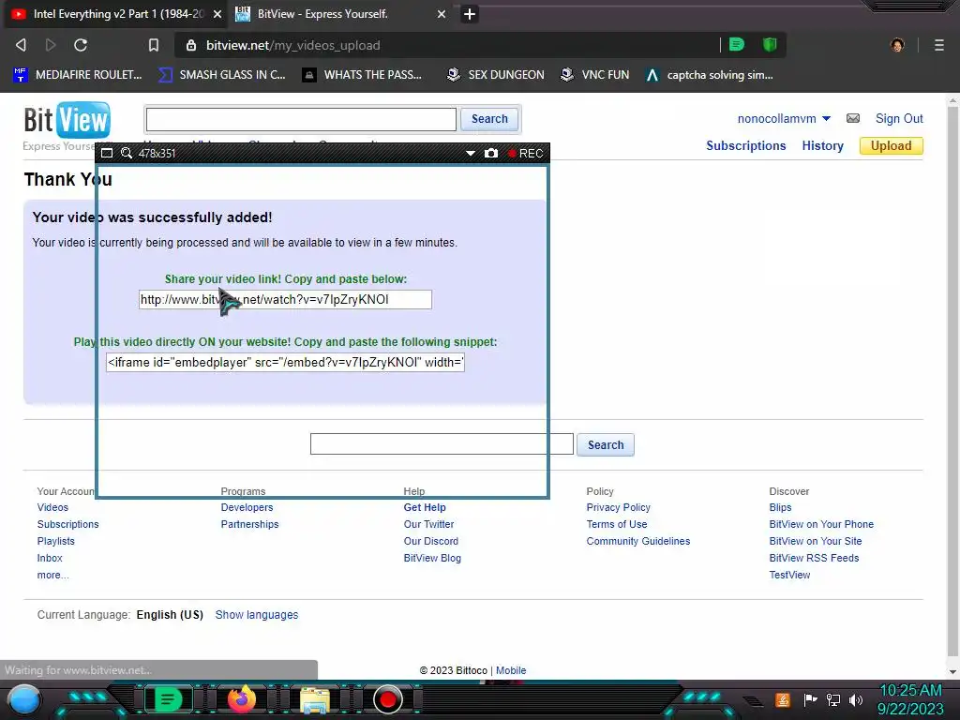Open the footer Playlists link
This screenshot has width=960, height=720.
[x=55, y=541]
